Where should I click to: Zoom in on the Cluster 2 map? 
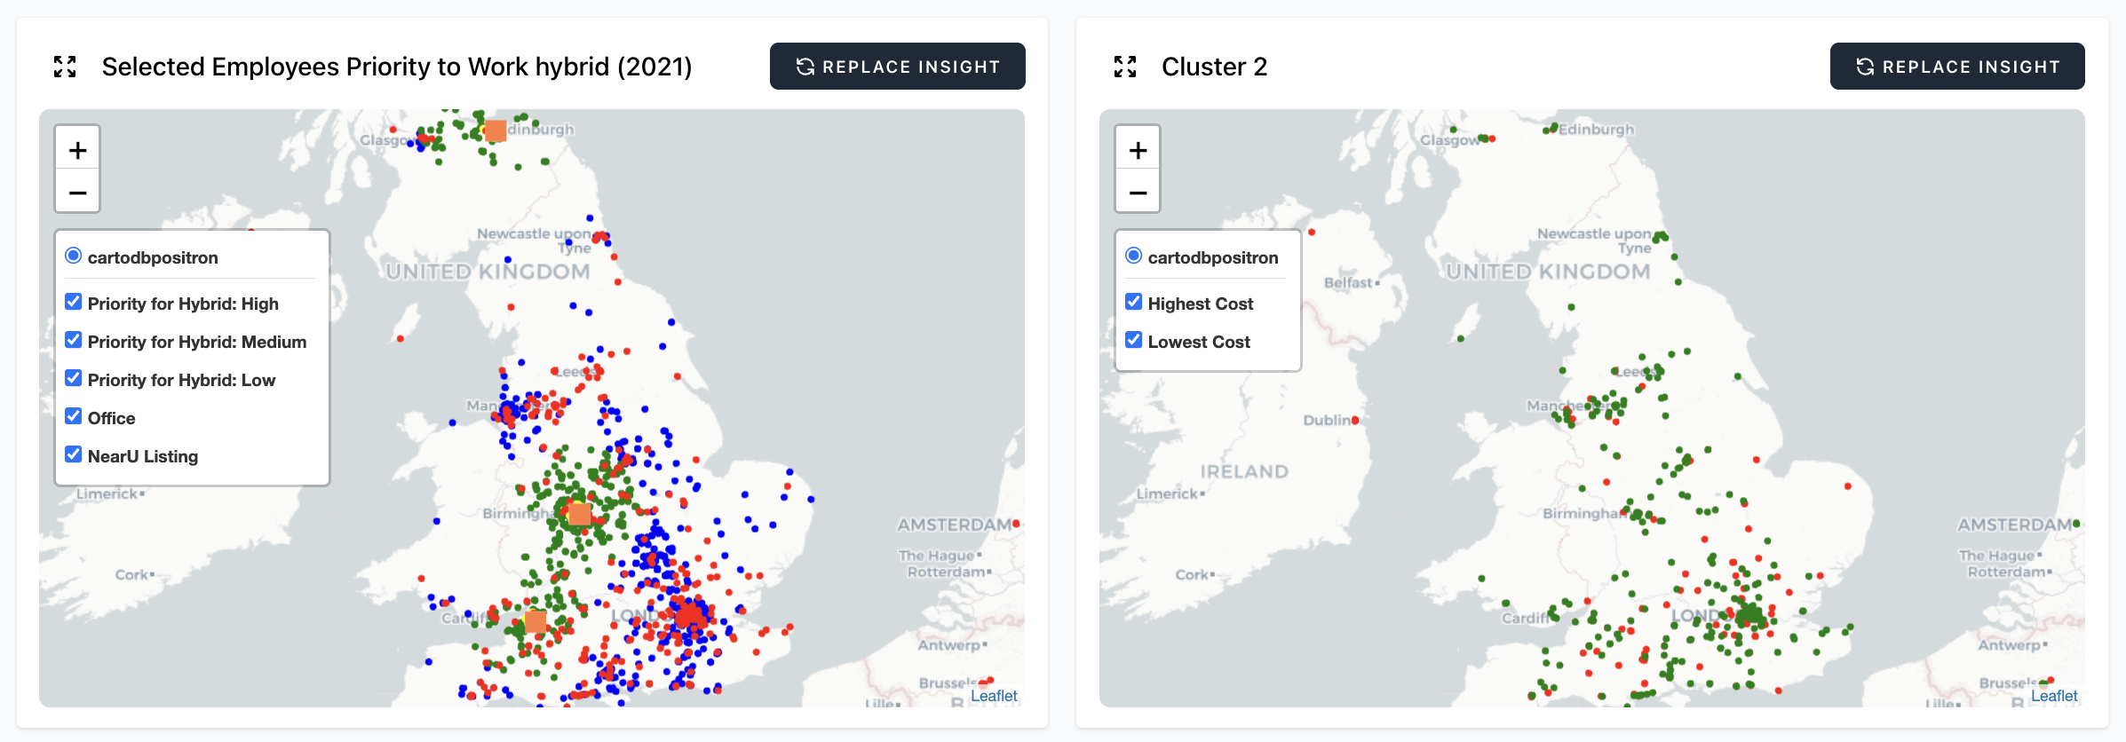[x=1138, y=150]
